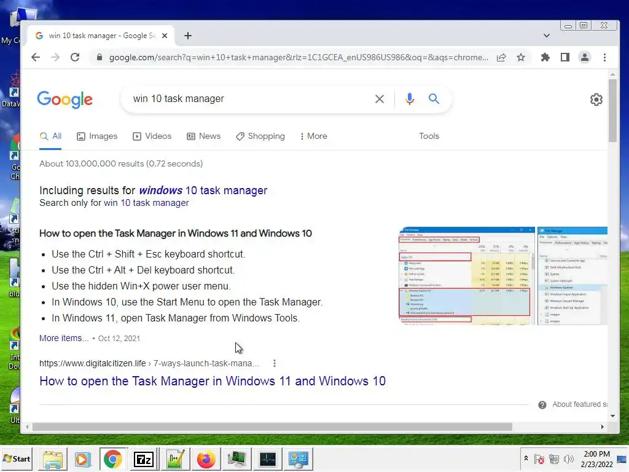Toggle Chrome's side panel icon
This screenshot has width=629, height=472.
coord(565,57)
